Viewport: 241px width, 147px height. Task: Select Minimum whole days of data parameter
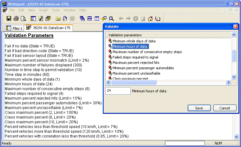point(134,41)
